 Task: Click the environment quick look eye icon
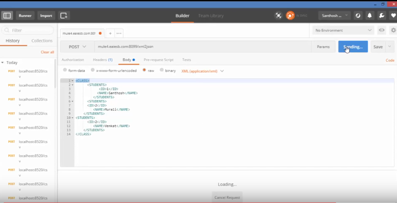[382, 30]
